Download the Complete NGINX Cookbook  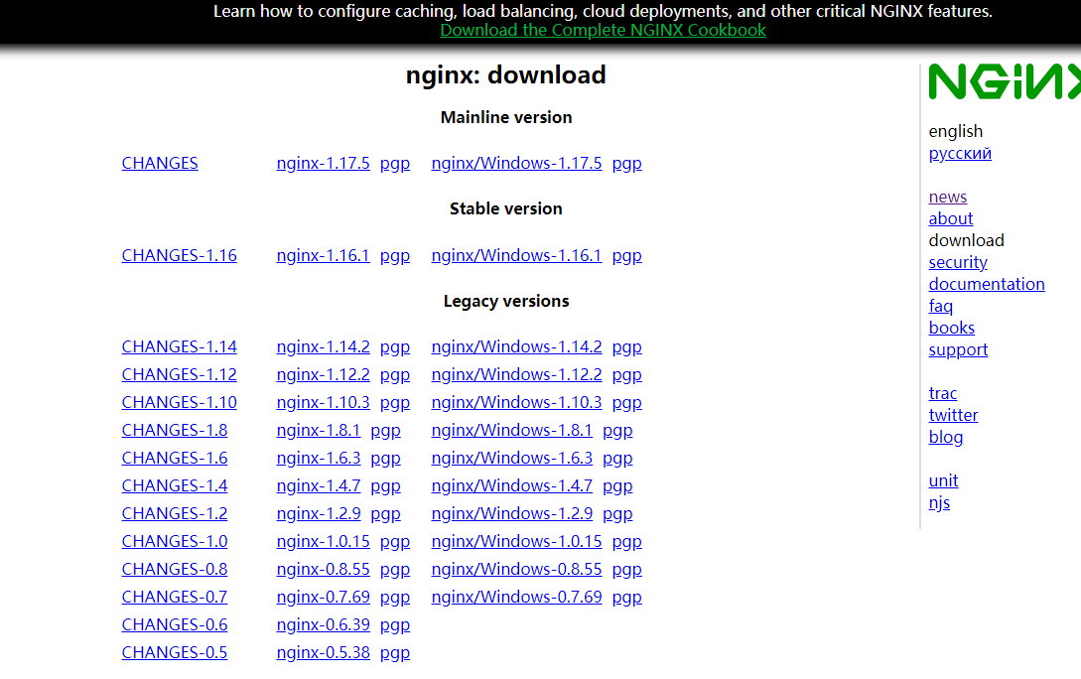(x=603, y=30)
